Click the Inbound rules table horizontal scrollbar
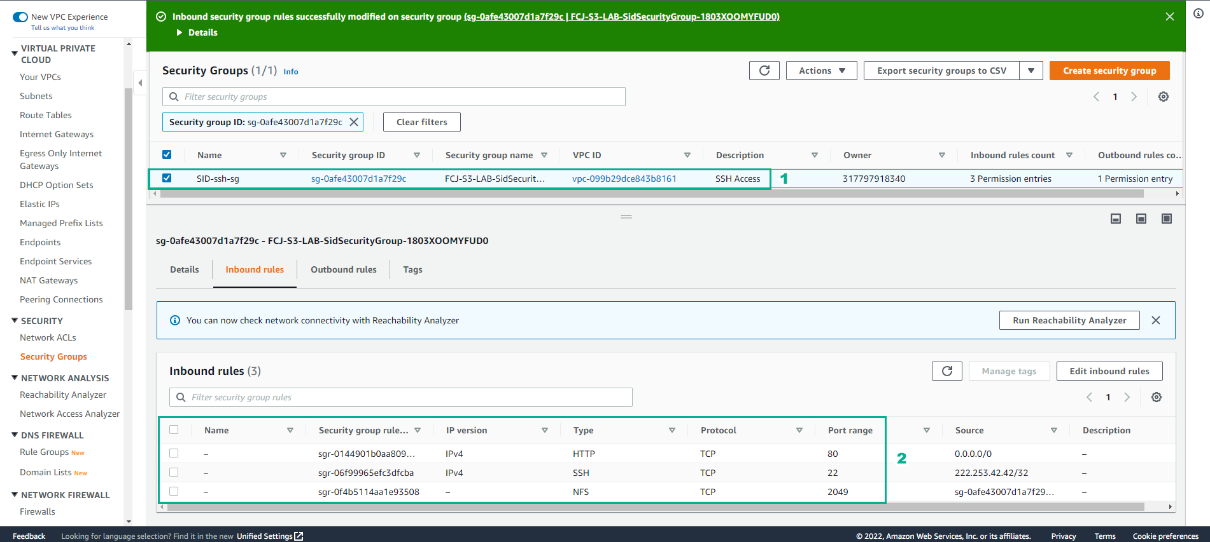This screenshot has height=542, width=1210. (656, 506)
